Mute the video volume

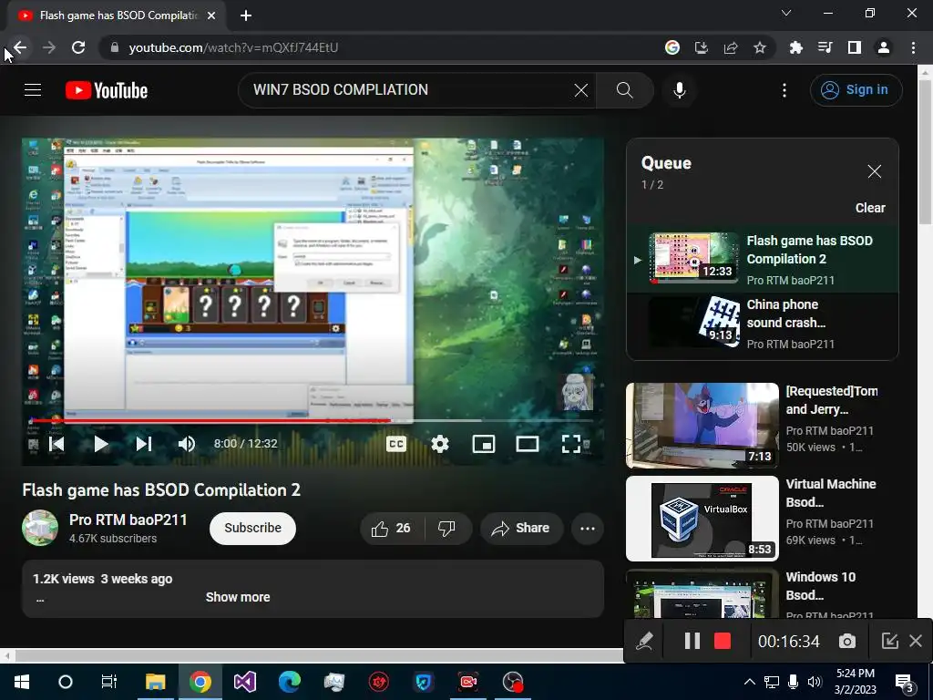tap(187, 444)
